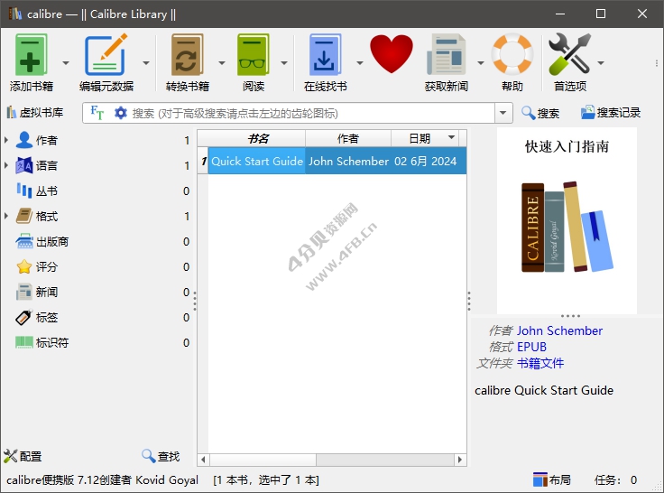Select 格式 formats category
Viewport: 664px width, 493px height.
(97, 216)
